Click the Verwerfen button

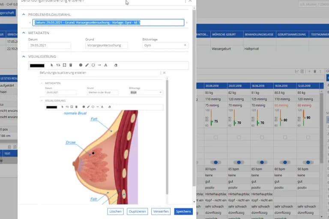click(161, 211)
